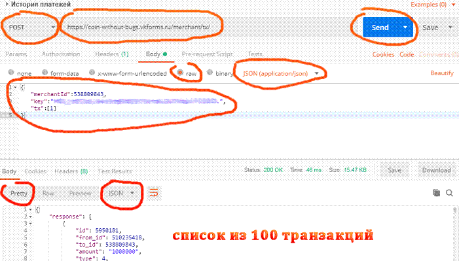Switch to the response Body tab

9,171
